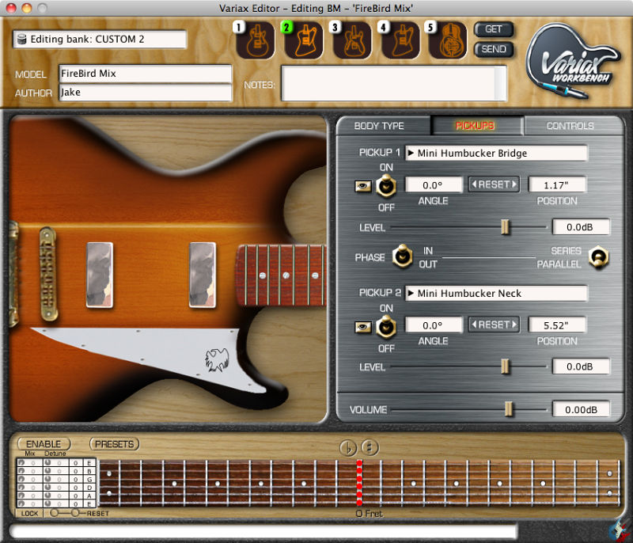Image resolution: width=633 pixels, height=543 pixels.
Task: Toggle the alternate tuning ENABLE button
Action: pos(44,444)
